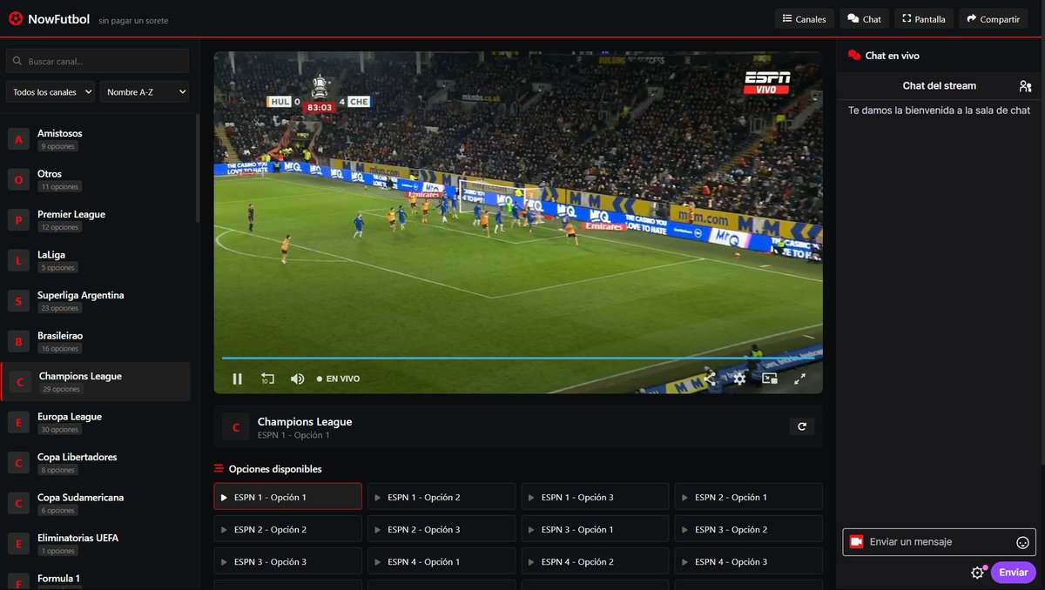Click 'ESPN 1 - Opción 1' subtitle below player

tap(293, 435)
